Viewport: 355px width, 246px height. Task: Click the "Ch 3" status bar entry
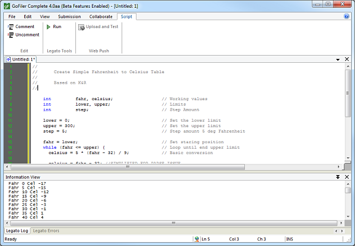point(261,239)
